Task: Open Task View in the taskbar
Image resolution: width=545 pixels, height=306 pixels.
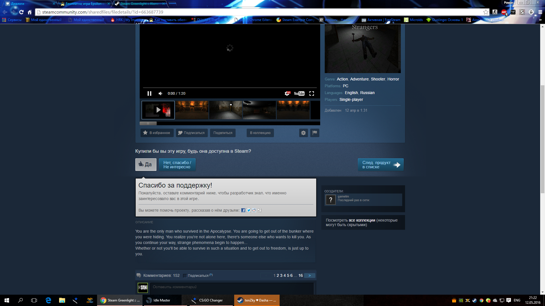Action: [34, 300]
